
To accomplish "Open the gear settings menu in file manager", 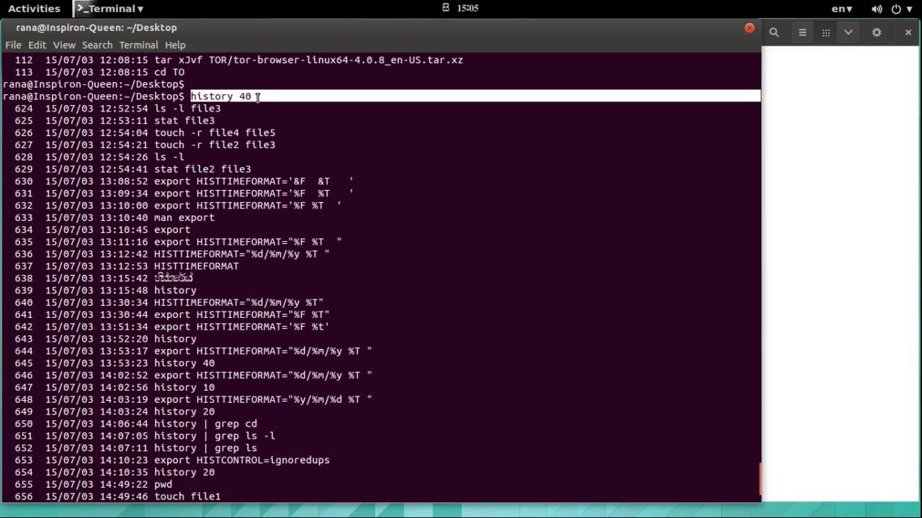I will pyautogui.click(x=877, y=32).
